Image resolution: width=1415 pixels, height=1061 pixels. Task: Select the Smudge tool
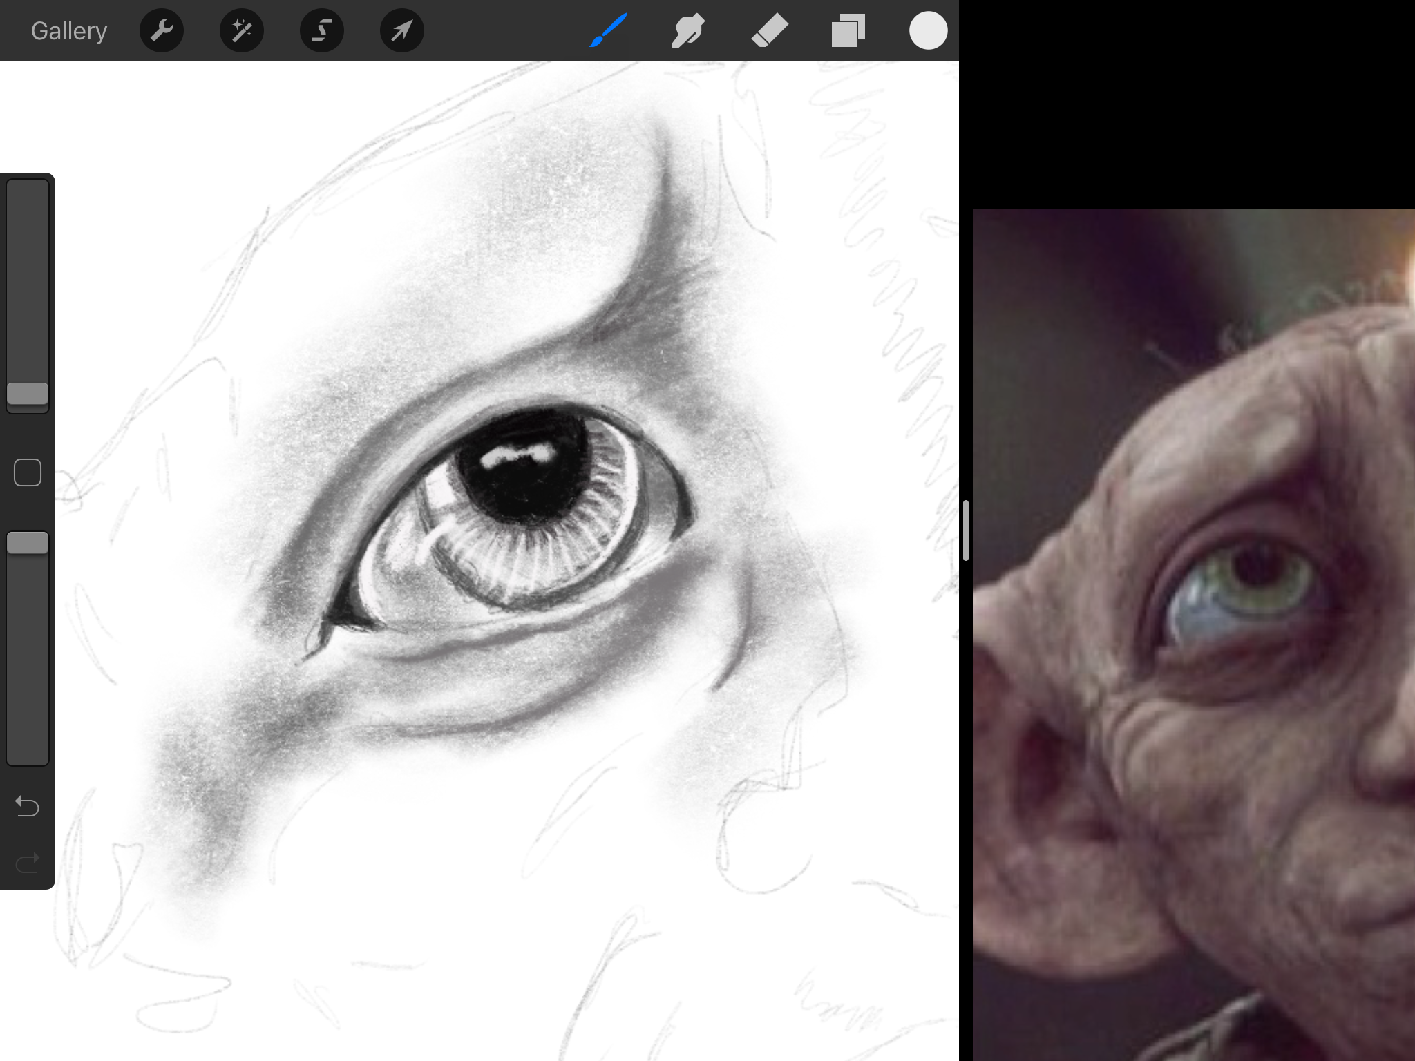click(x=688, y=31)
